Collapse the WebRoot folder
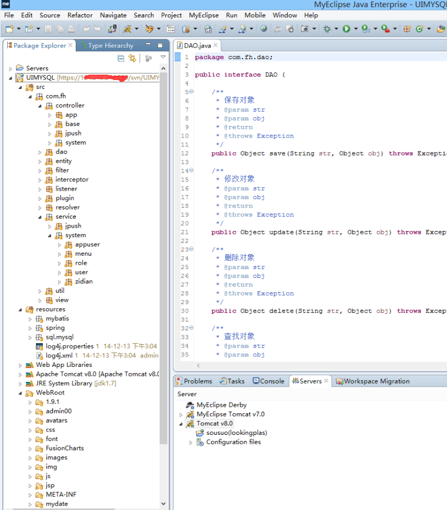 click(20, 393)
